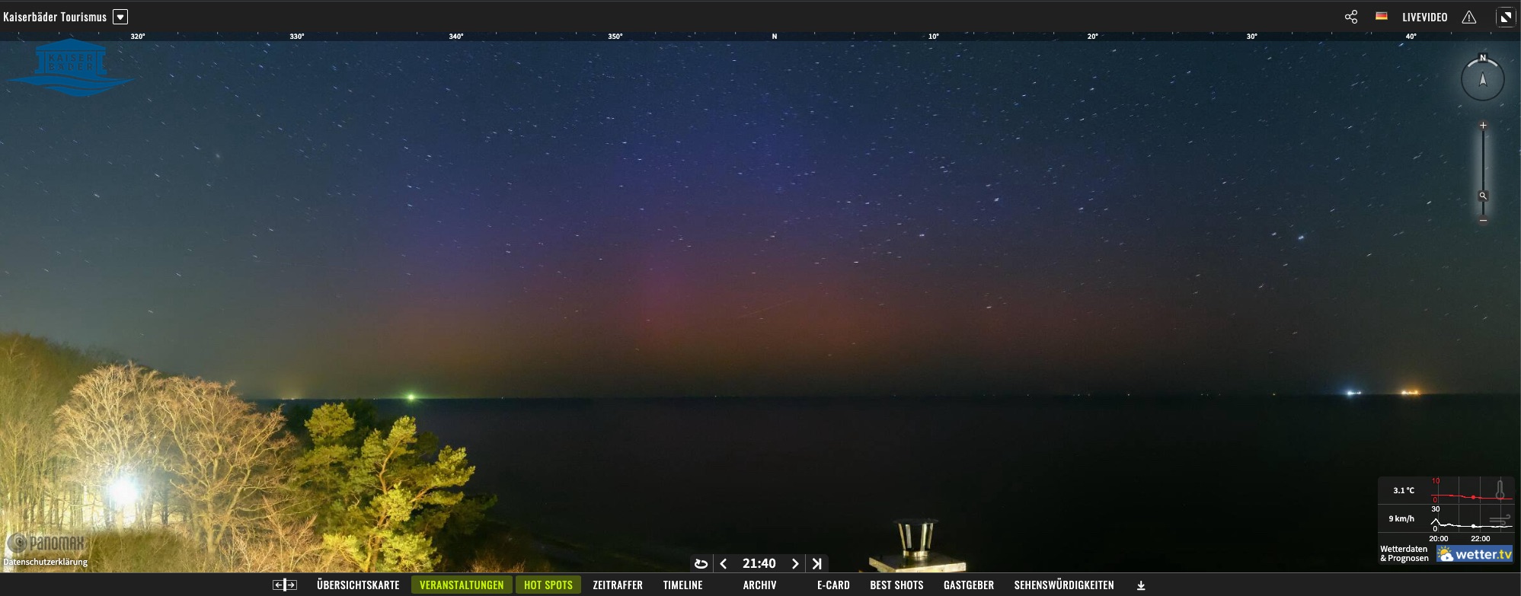Click the panorama pan arrows icon
1521x596 pixels.
[x=284, y=585]
